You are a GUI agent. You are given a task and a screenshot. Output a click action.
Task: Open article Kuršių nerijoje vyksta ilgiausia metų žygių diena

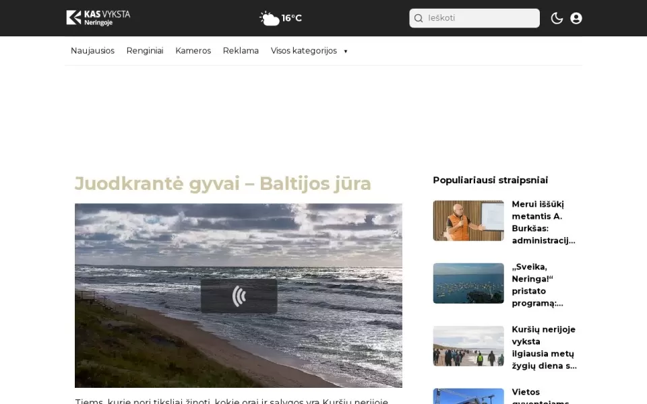[545, 347]
